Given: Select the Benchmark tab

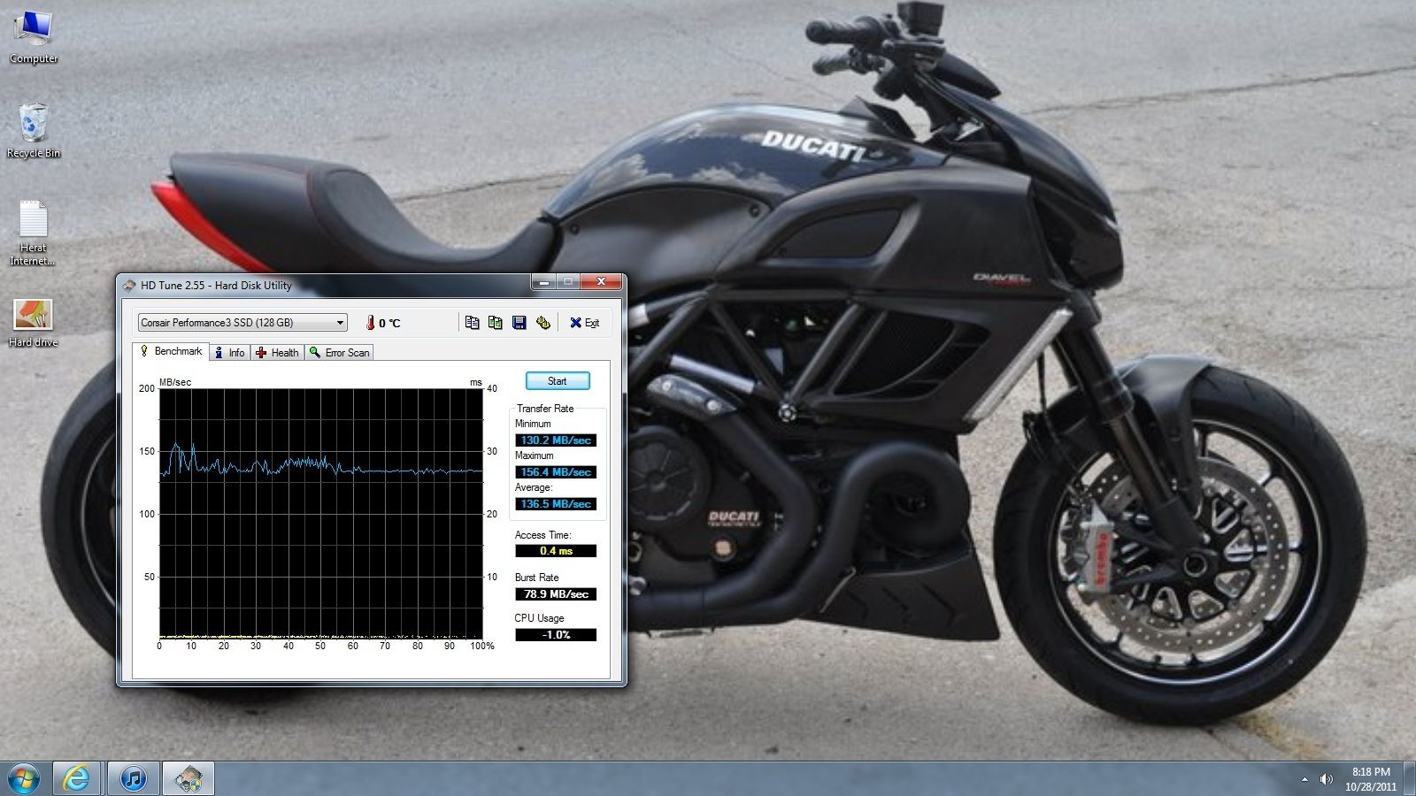Looking at the screenshot, I should (171, 351).
